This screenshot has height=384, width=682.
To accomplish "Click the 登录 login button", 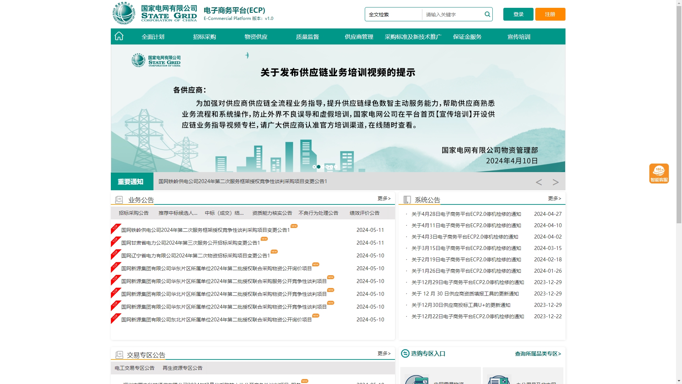I will [518, 14].
